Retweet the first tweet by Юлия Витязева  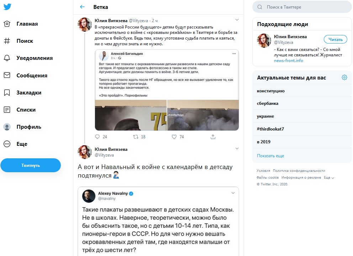click(136, 137)
